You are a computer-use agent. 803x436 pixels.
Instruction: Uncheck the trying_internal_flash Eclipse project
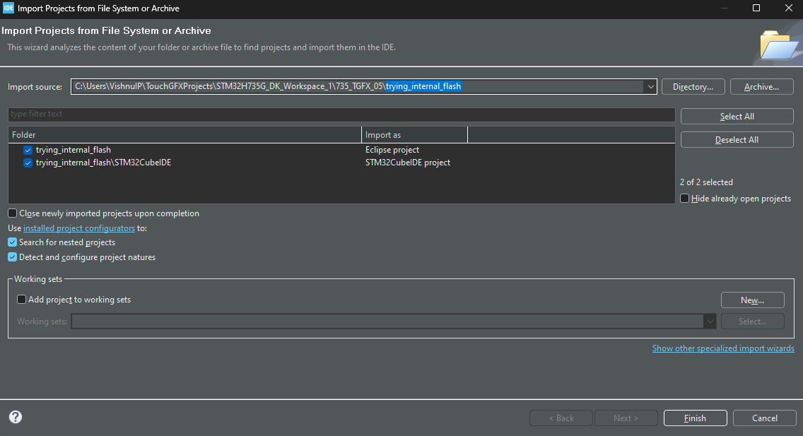[x=28, y=150]
